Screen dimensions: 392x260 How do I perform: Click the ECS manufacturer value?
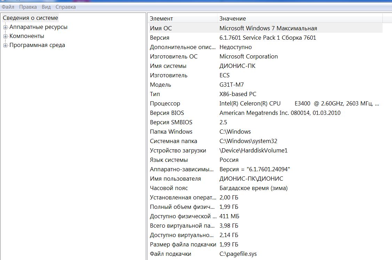pos(224,75)
